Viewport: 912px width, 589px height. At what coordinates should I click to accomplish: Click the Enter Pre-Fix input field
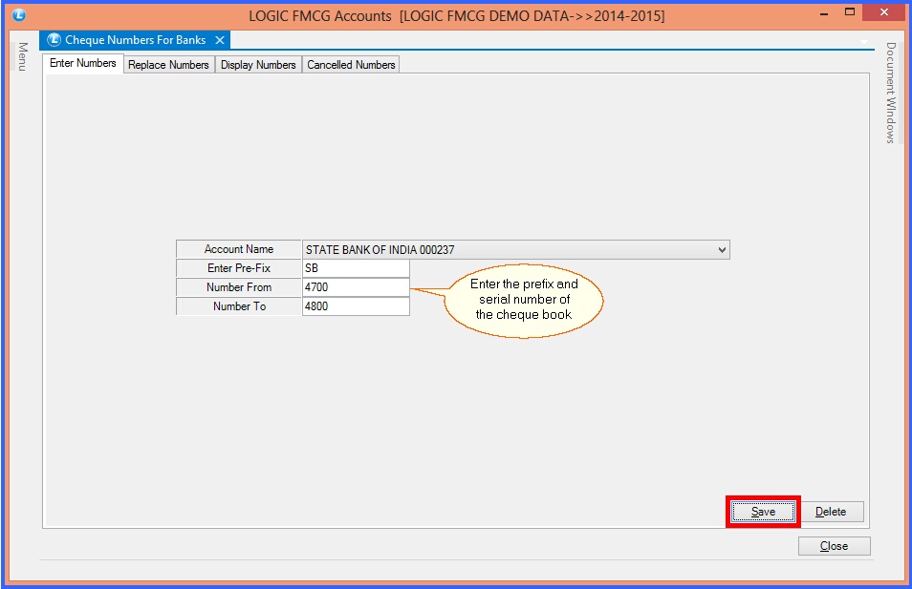click(356, 268)
